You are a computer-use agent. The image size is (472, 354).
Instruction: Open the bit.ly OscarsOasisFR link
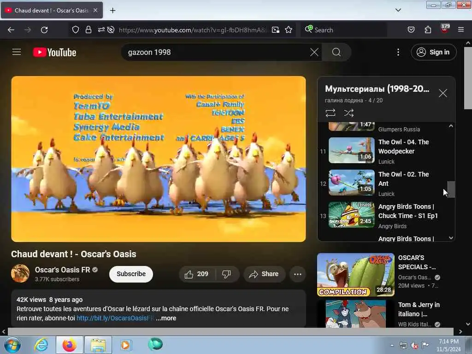115,318
